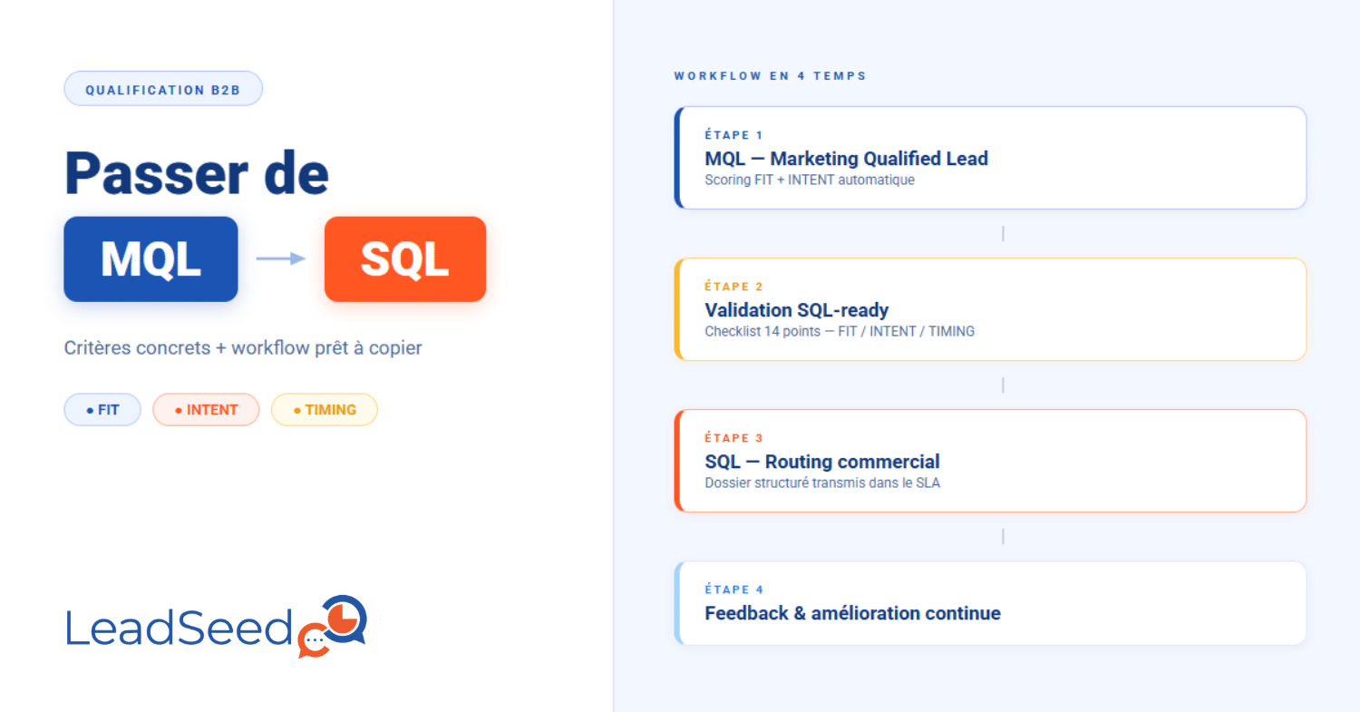
Task: Click the magnifying glass in LeadSeed logo
Action: pyautogui.click(x=343, y=619)
